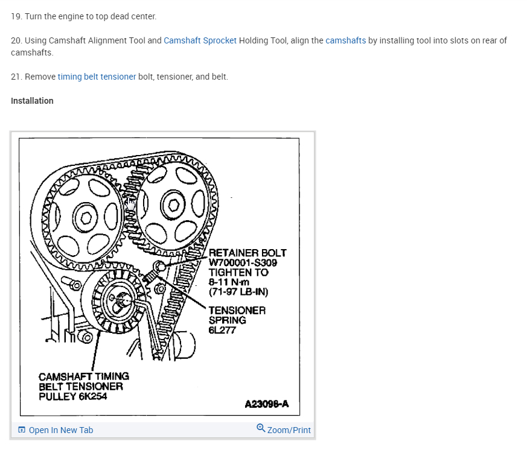Click the hex bolt of the right sprocket
The image size is (527, 453).
[174, 205]
